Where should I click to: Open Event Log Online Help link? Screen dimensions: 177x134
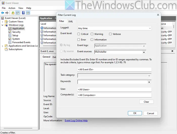[x=76, y=120]
